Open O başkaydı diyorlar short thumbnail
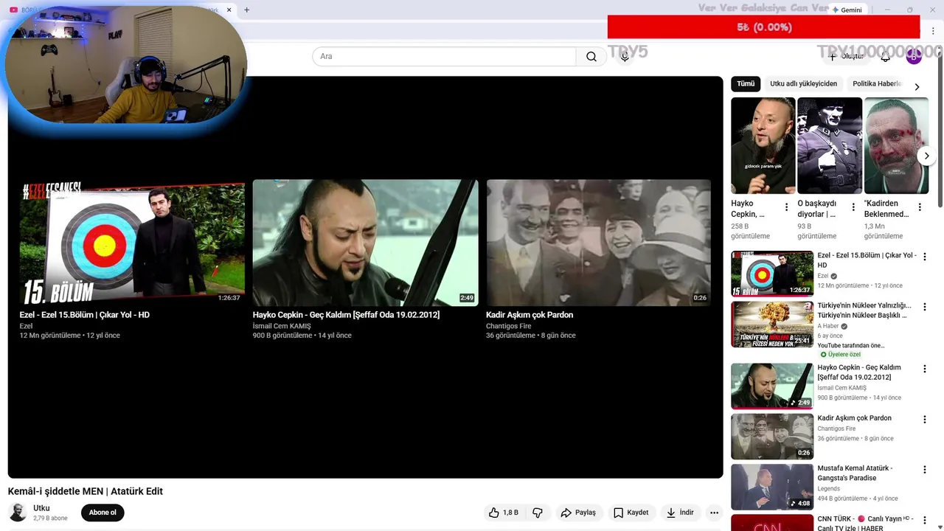The image size is (944, 531). 830,145
